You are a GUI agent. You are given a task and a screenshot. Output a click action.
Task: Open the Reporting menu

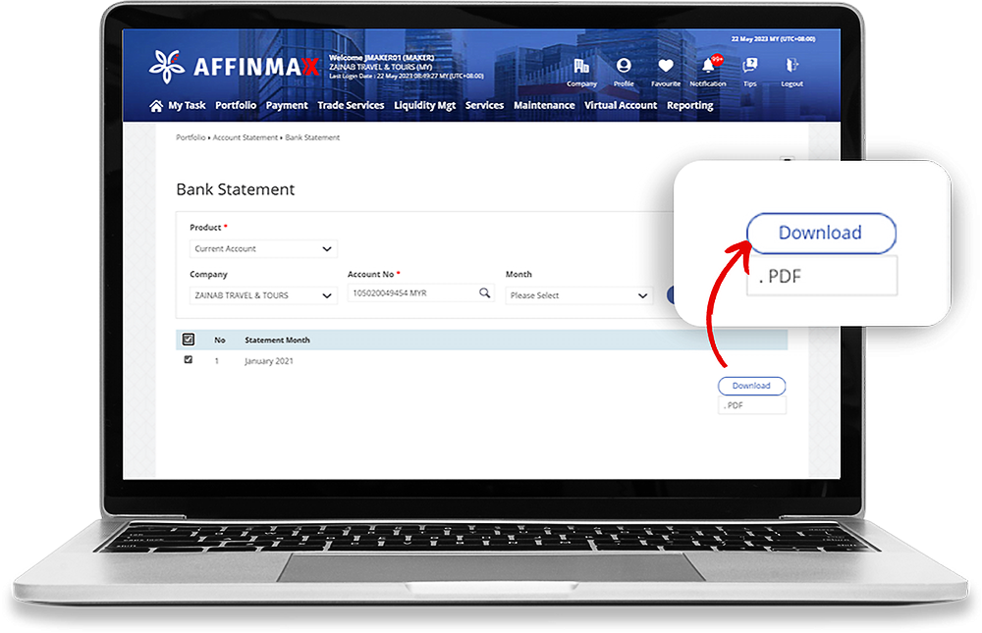click(689, 105)
